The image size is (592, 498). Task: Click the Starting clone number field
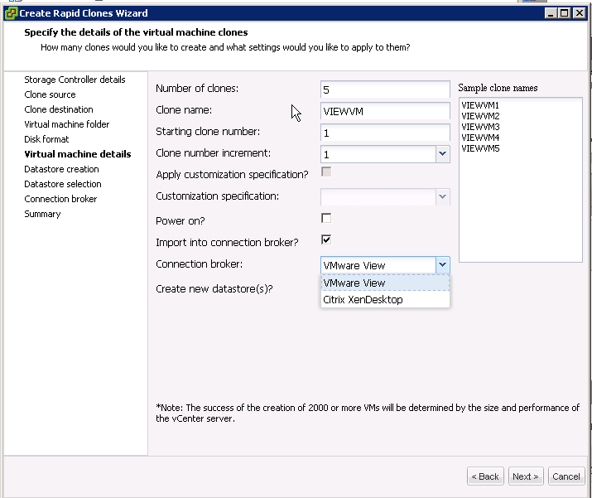[x=384, y=133]
